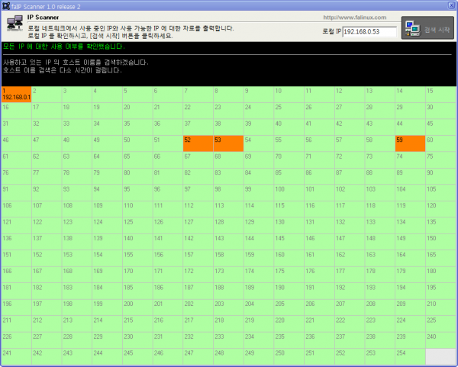Click the 검색 시작 scan button

coord(427,27)
